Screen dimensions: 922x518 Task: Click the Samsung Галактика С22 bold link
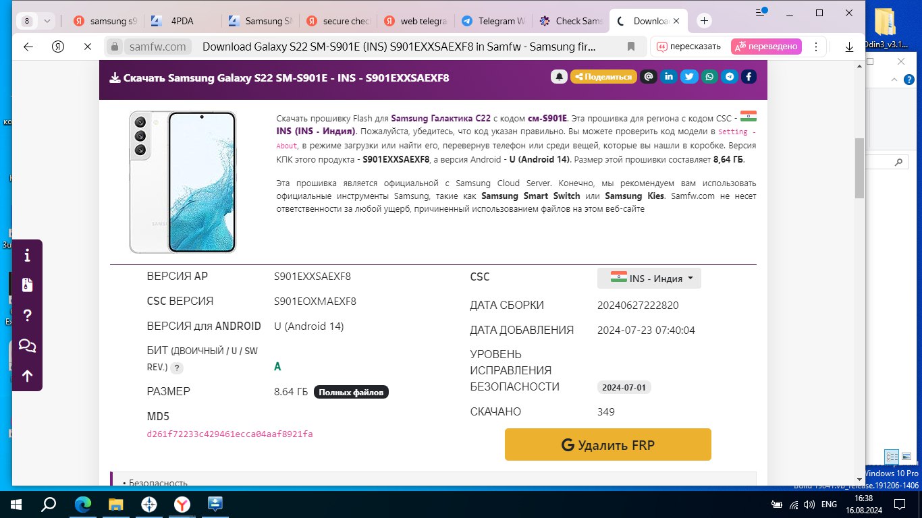441,118
